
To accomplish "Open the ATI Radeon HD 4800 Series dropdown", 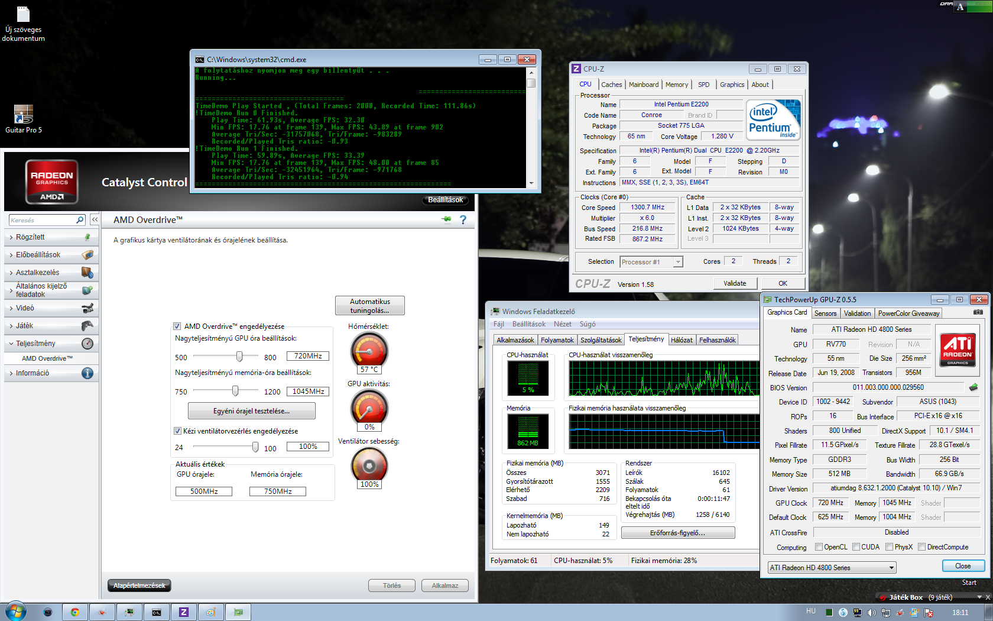I will (832, 568).
